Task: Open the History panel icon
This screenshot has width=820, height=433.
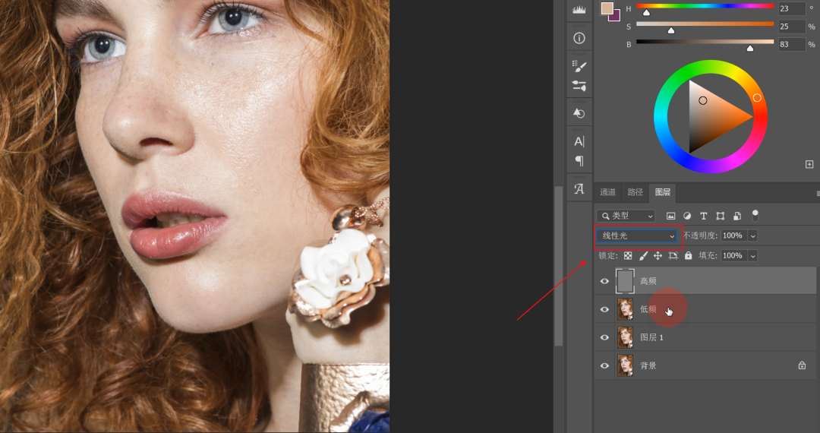Action: [579, 113]
